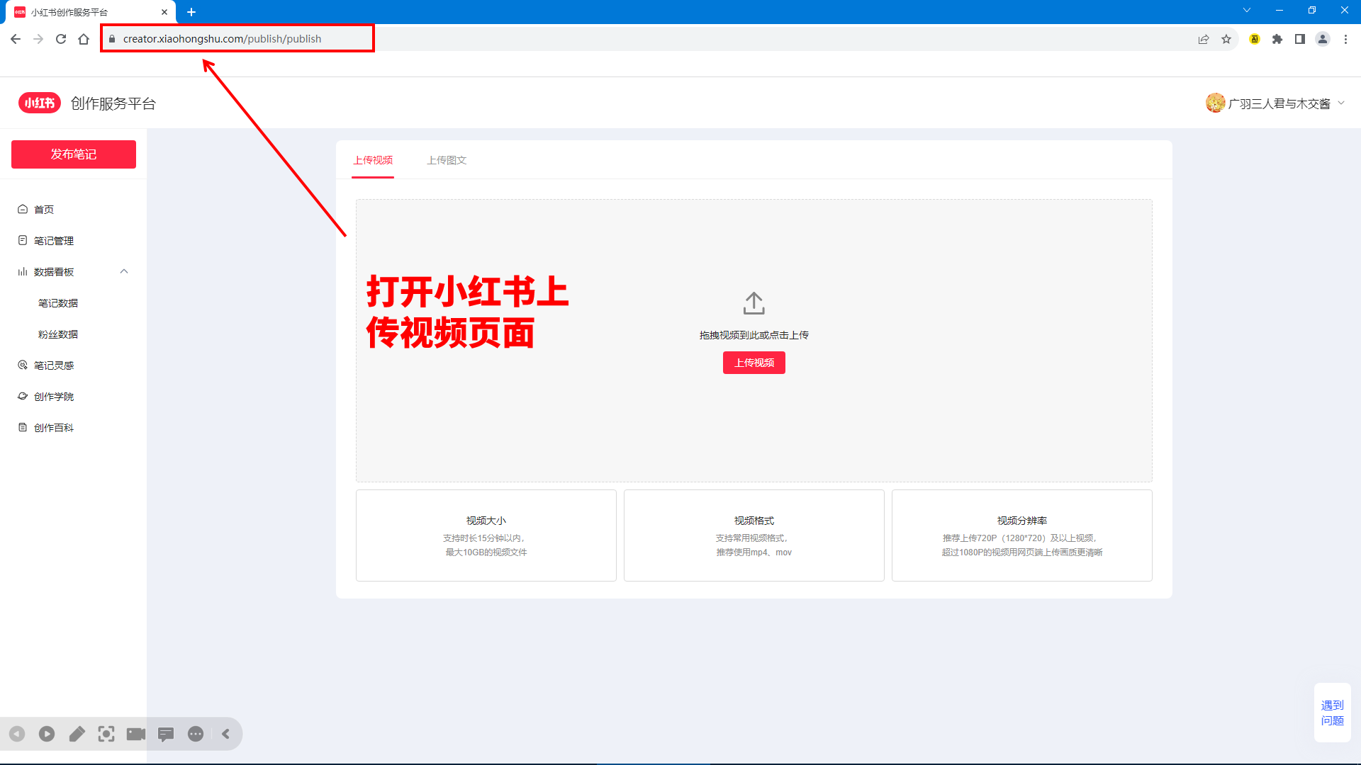Viewport: 1361px width, 765px height.
Task: Click the upload arrow icon
Action: 754,303
